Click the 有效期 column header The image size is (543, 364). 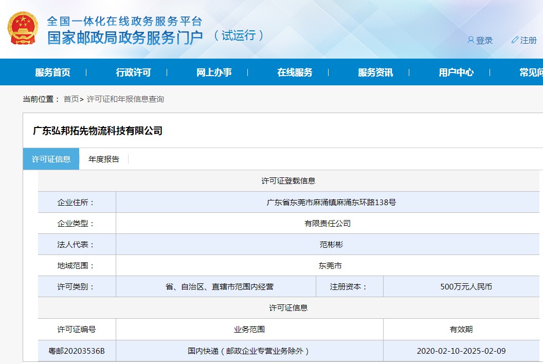pyautogui.click(x=461, y=330)
